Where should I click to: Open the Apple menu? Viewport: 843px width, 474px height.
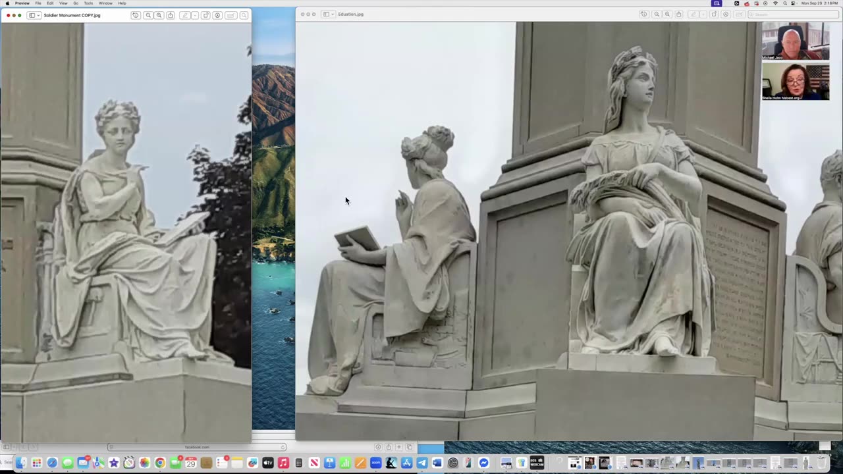7,3
